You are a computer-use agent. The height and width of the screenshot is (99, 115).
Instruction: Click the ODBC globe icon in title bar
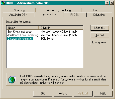pyautogui.click(x=3, y=3)
